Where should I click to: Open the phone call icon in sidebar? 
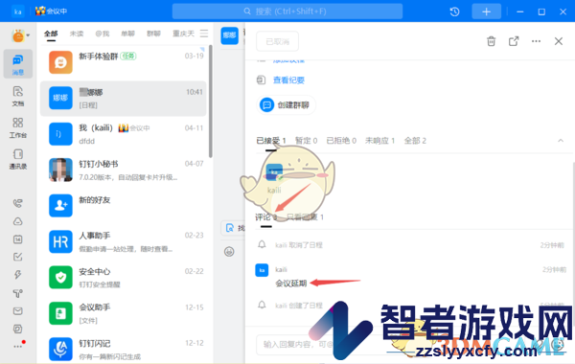coord(17,203)
